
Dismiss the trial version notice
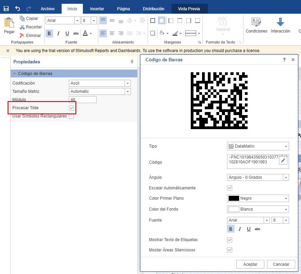(8, 51)
